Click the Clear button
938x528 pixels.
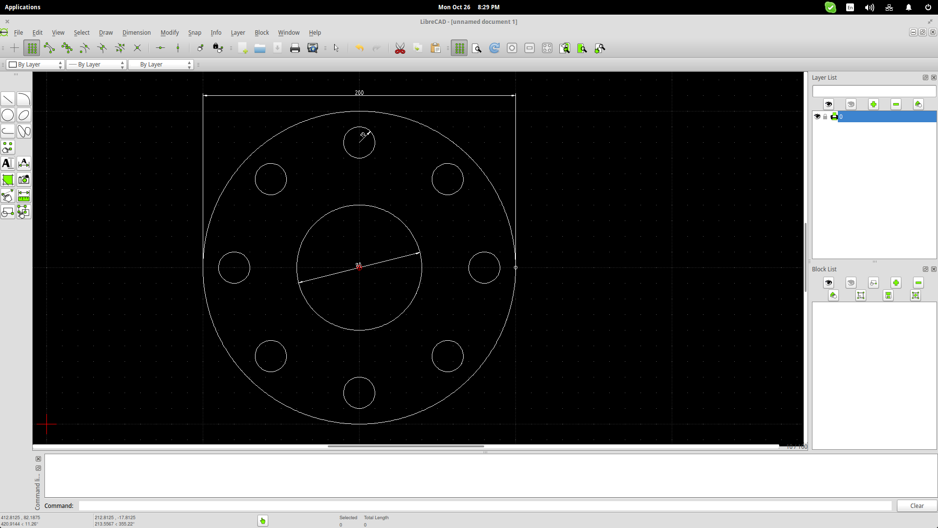[917, 506]
